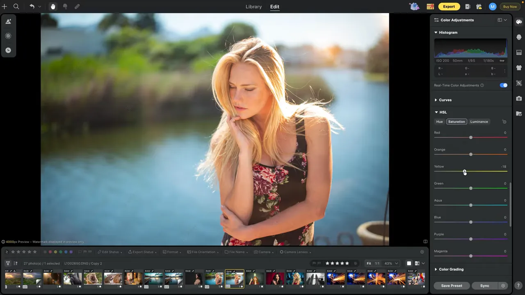Toggle the green color label filter
The width and height of the screenshot is (525, 295).
pos(61,252)
